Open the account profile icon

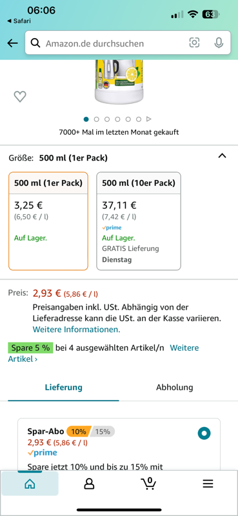point(89,483)
